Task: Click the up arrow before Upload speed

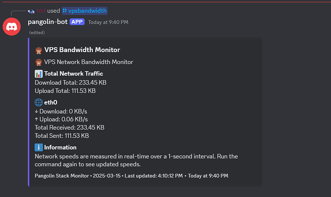Action: click(36, 120)
